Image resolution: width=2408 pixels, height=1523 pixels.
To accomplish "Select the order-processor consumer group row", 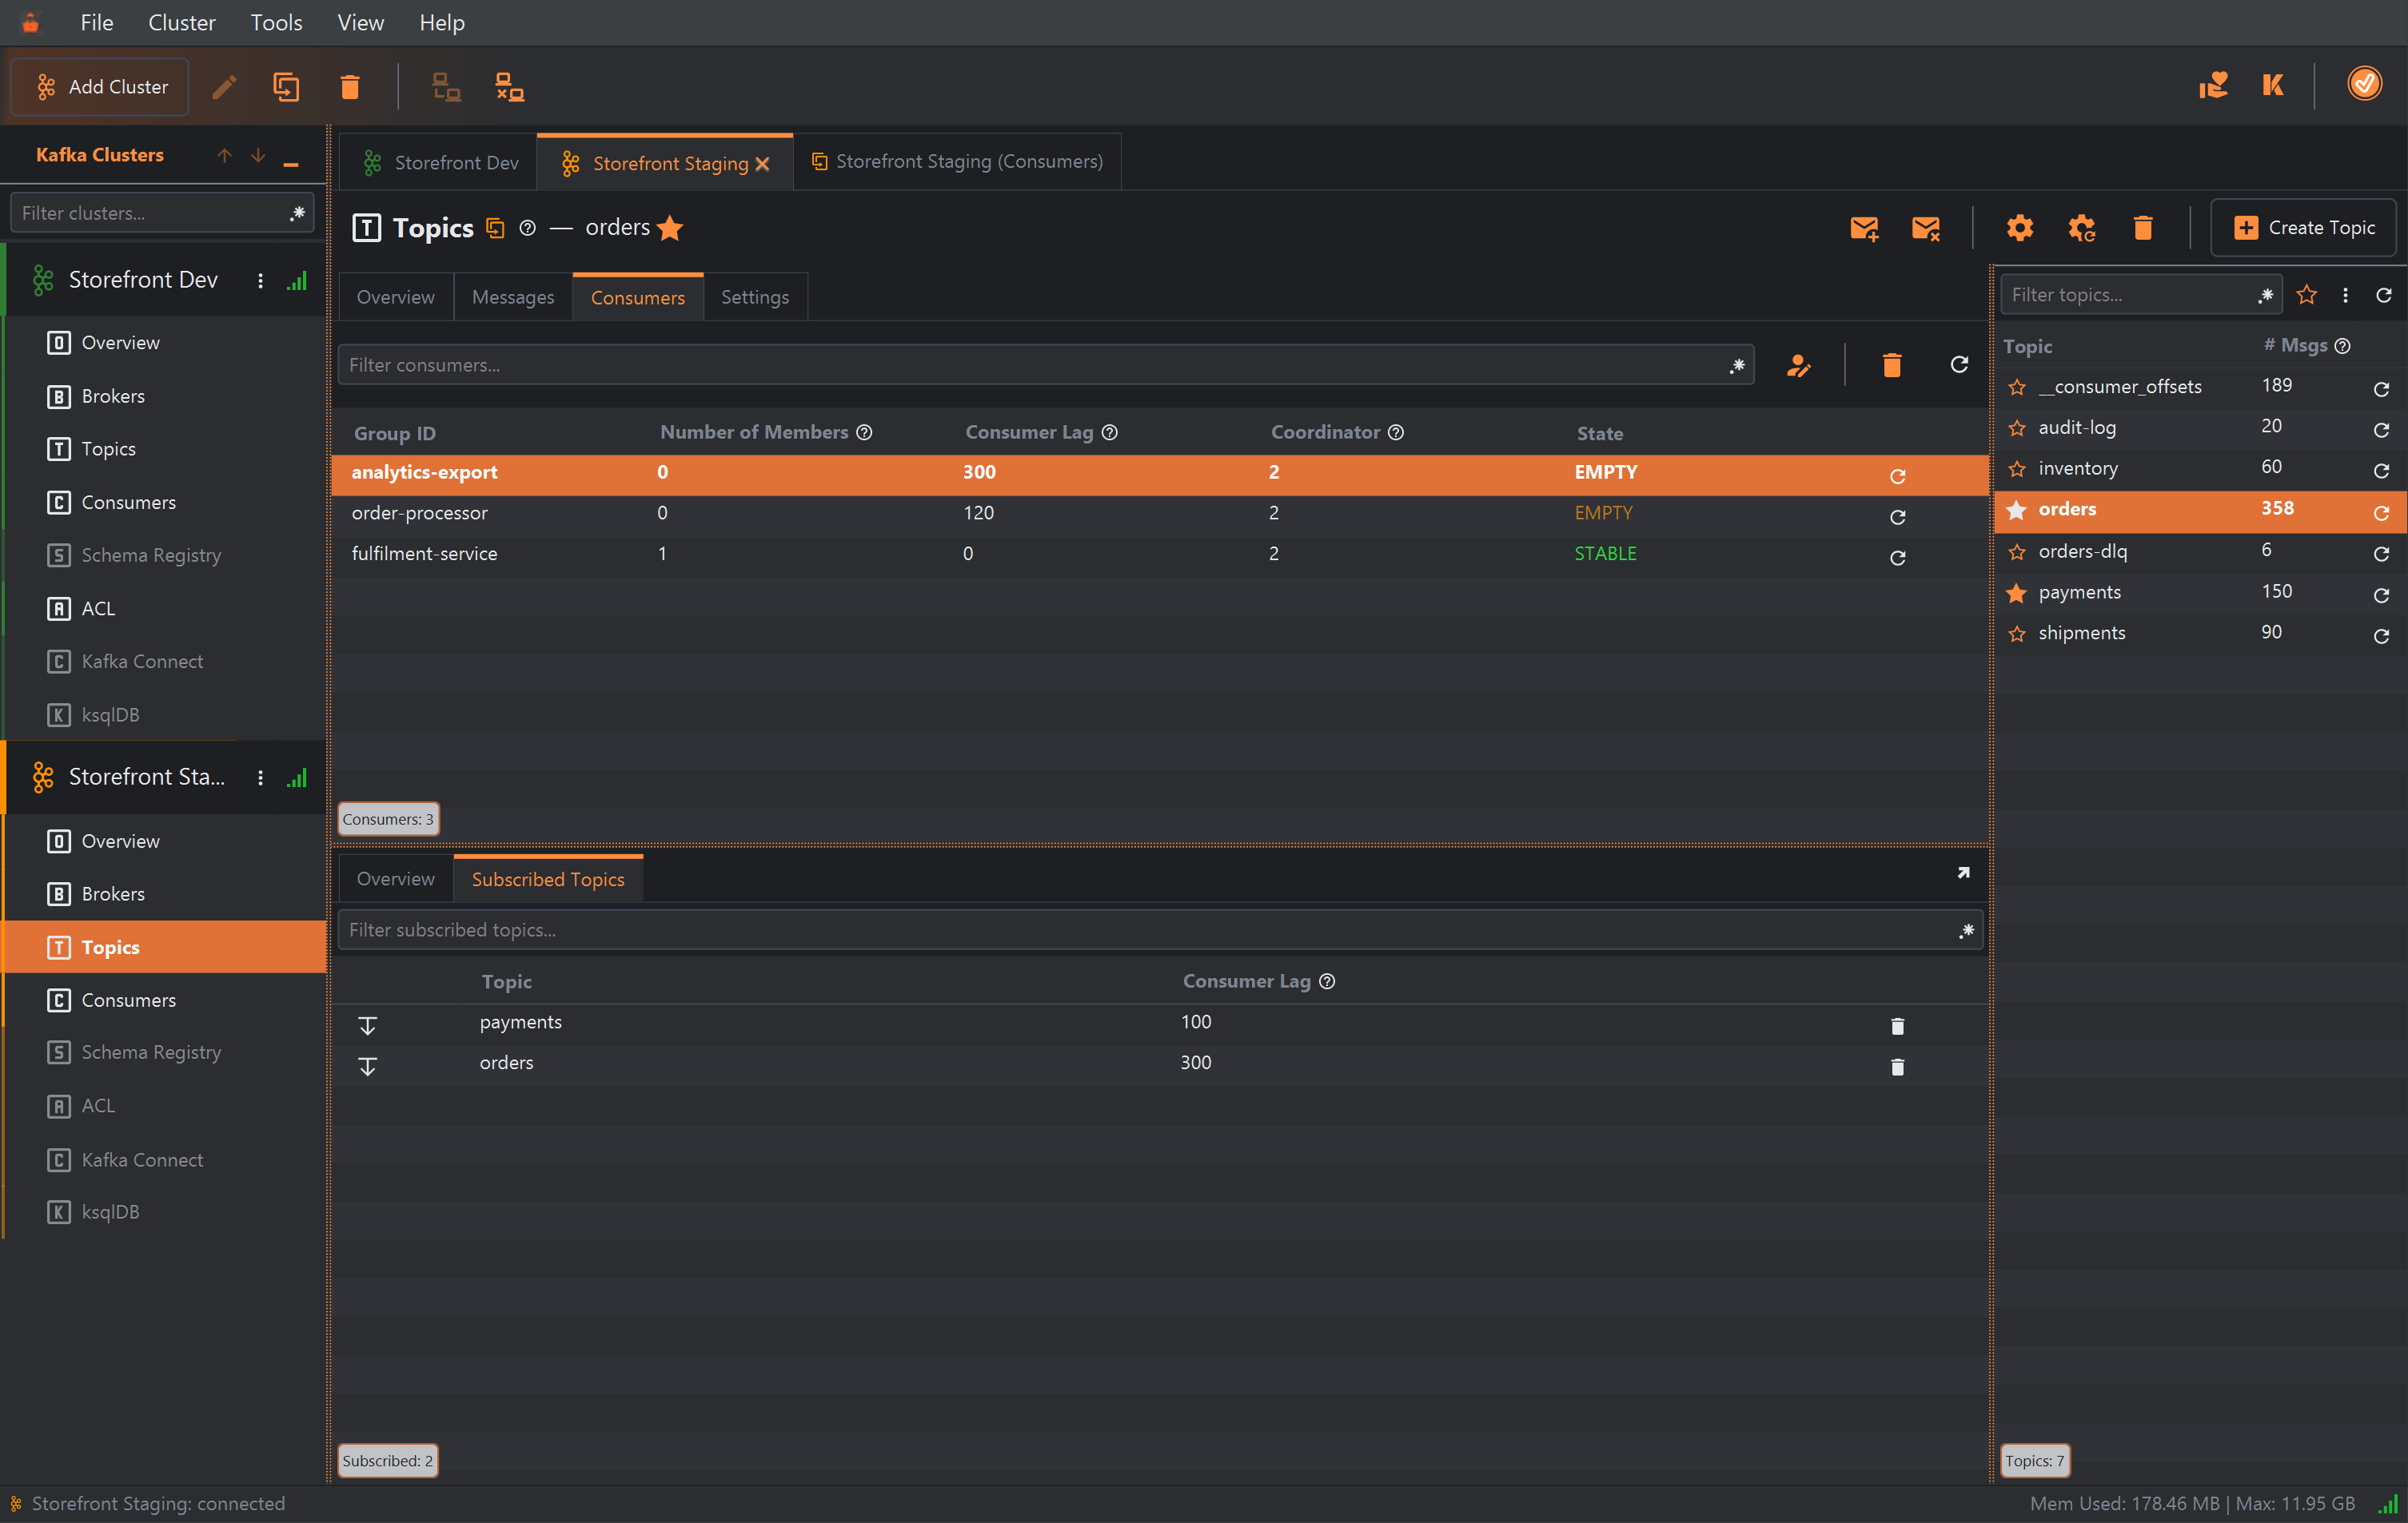I will 1160,513.
